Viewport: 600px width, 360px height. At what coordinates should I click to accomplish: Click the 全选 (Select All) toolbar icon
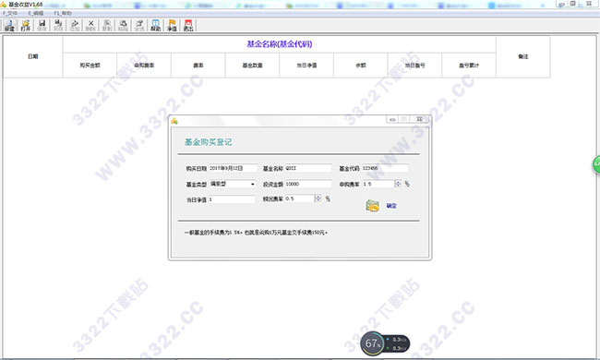pos(139,25)
